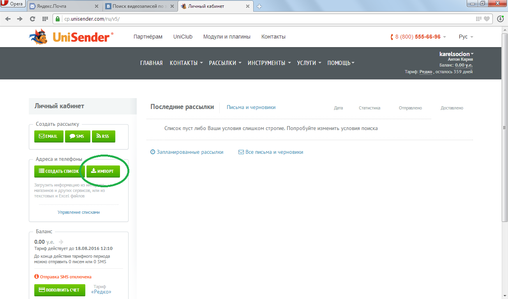Open UniClub link
This screenshot has width=508, height=299.
click(183, 37)
